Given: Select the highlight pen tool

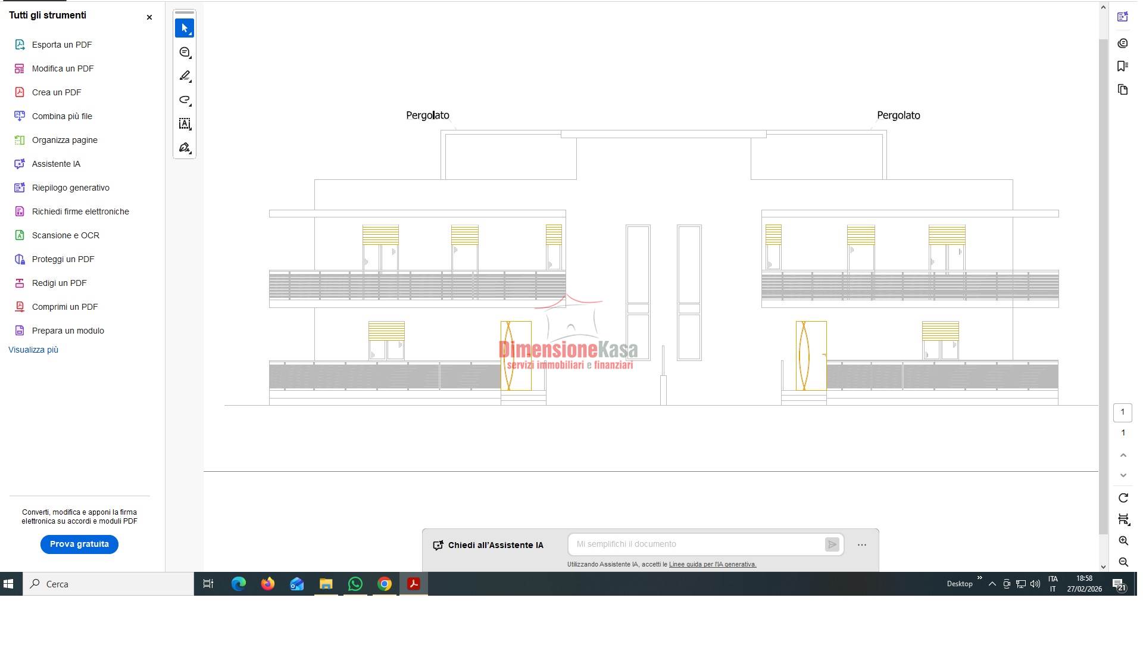Looking at the screenshot, I should pyautogui.click(x=185, y=76).
